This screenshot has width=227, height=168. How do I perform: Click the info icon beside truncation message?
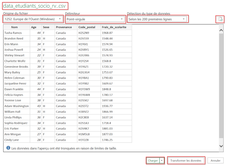(8, 148)
